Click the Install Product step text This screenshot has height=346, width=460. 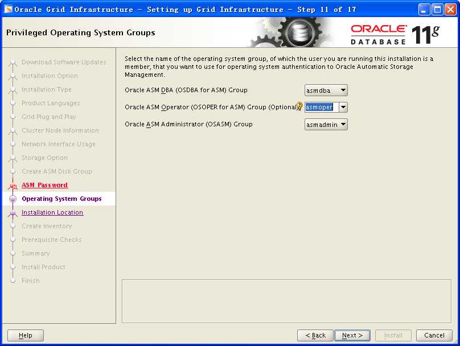(43, 267)
